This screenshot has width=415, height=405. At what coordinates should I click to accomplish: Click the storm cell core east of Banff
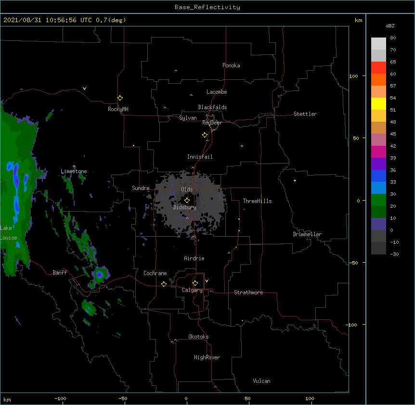click(x=100, y=274)
